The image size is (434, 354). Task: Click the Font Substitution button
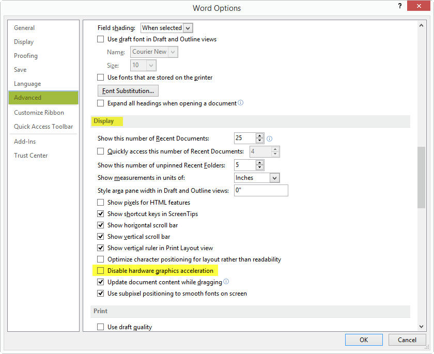[128, 91]
